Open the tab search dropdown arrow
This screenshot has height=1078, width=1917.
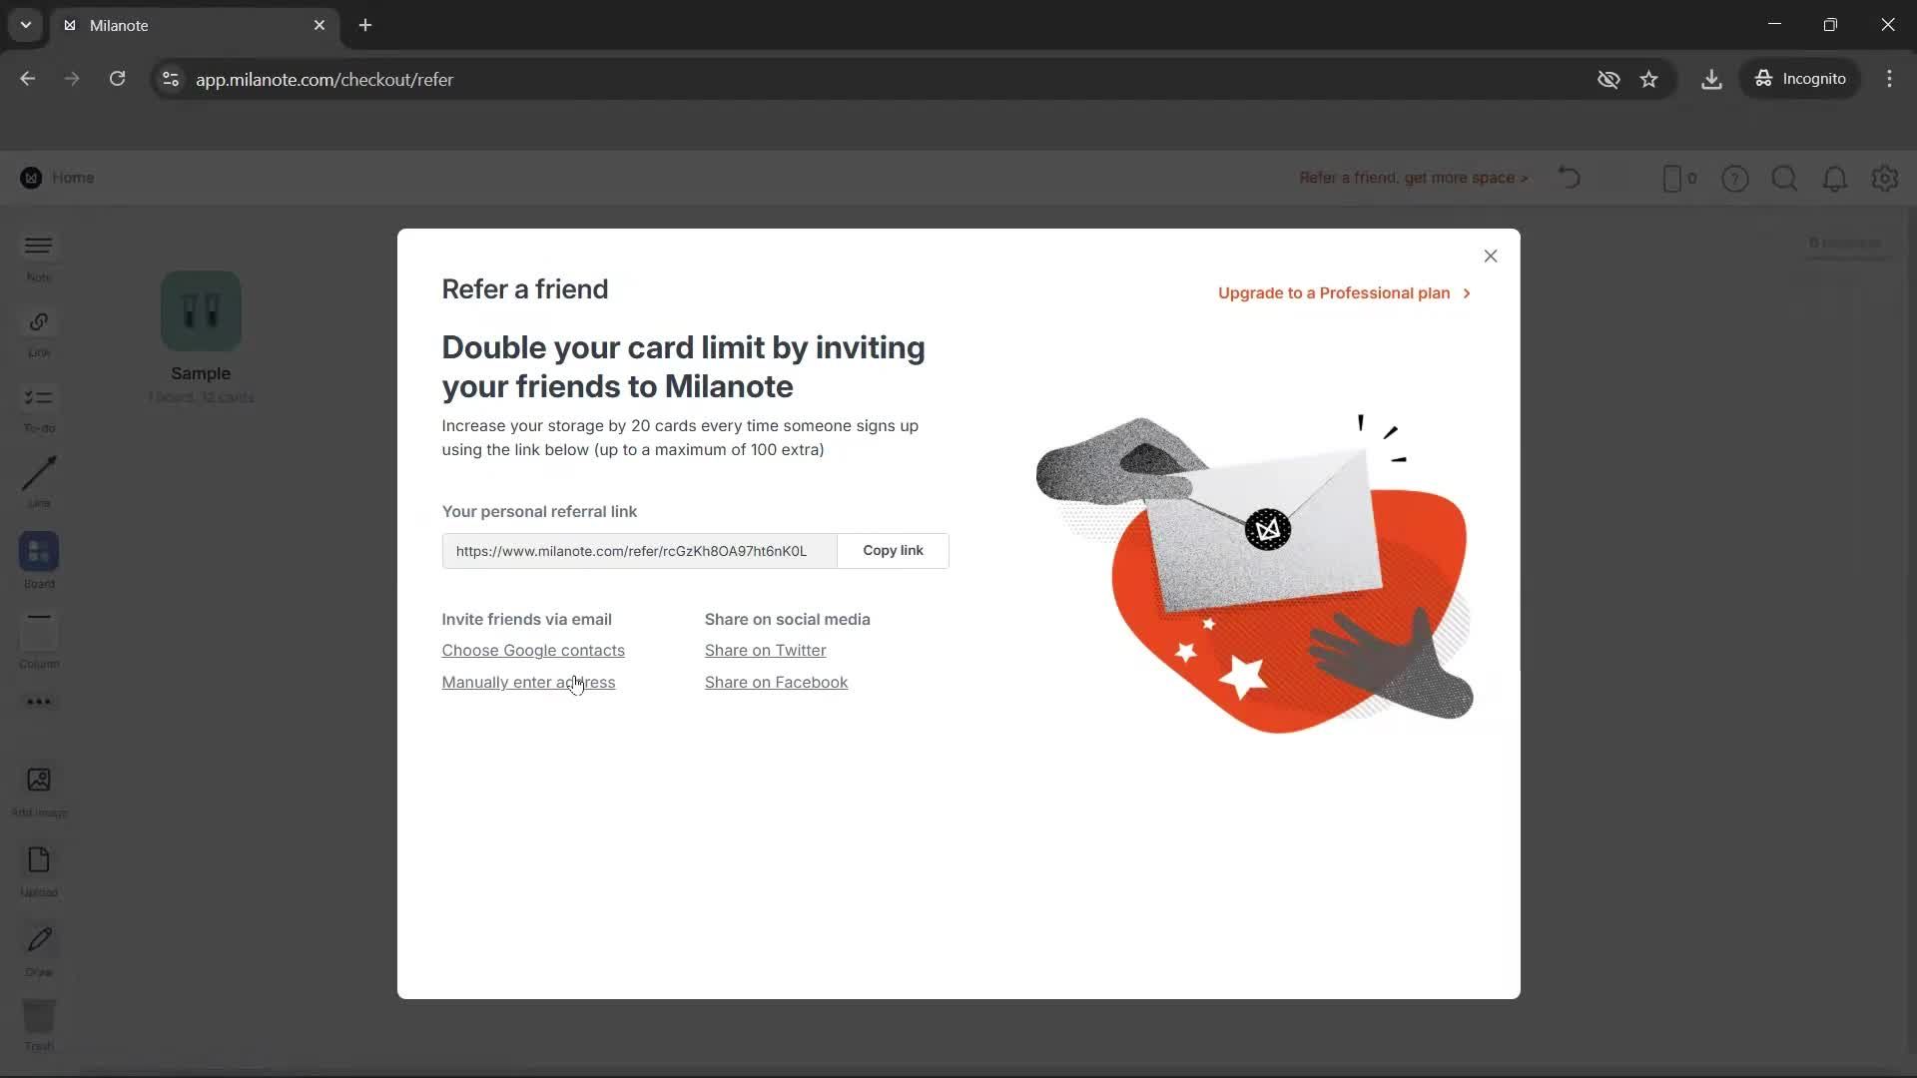click(26, 25)
